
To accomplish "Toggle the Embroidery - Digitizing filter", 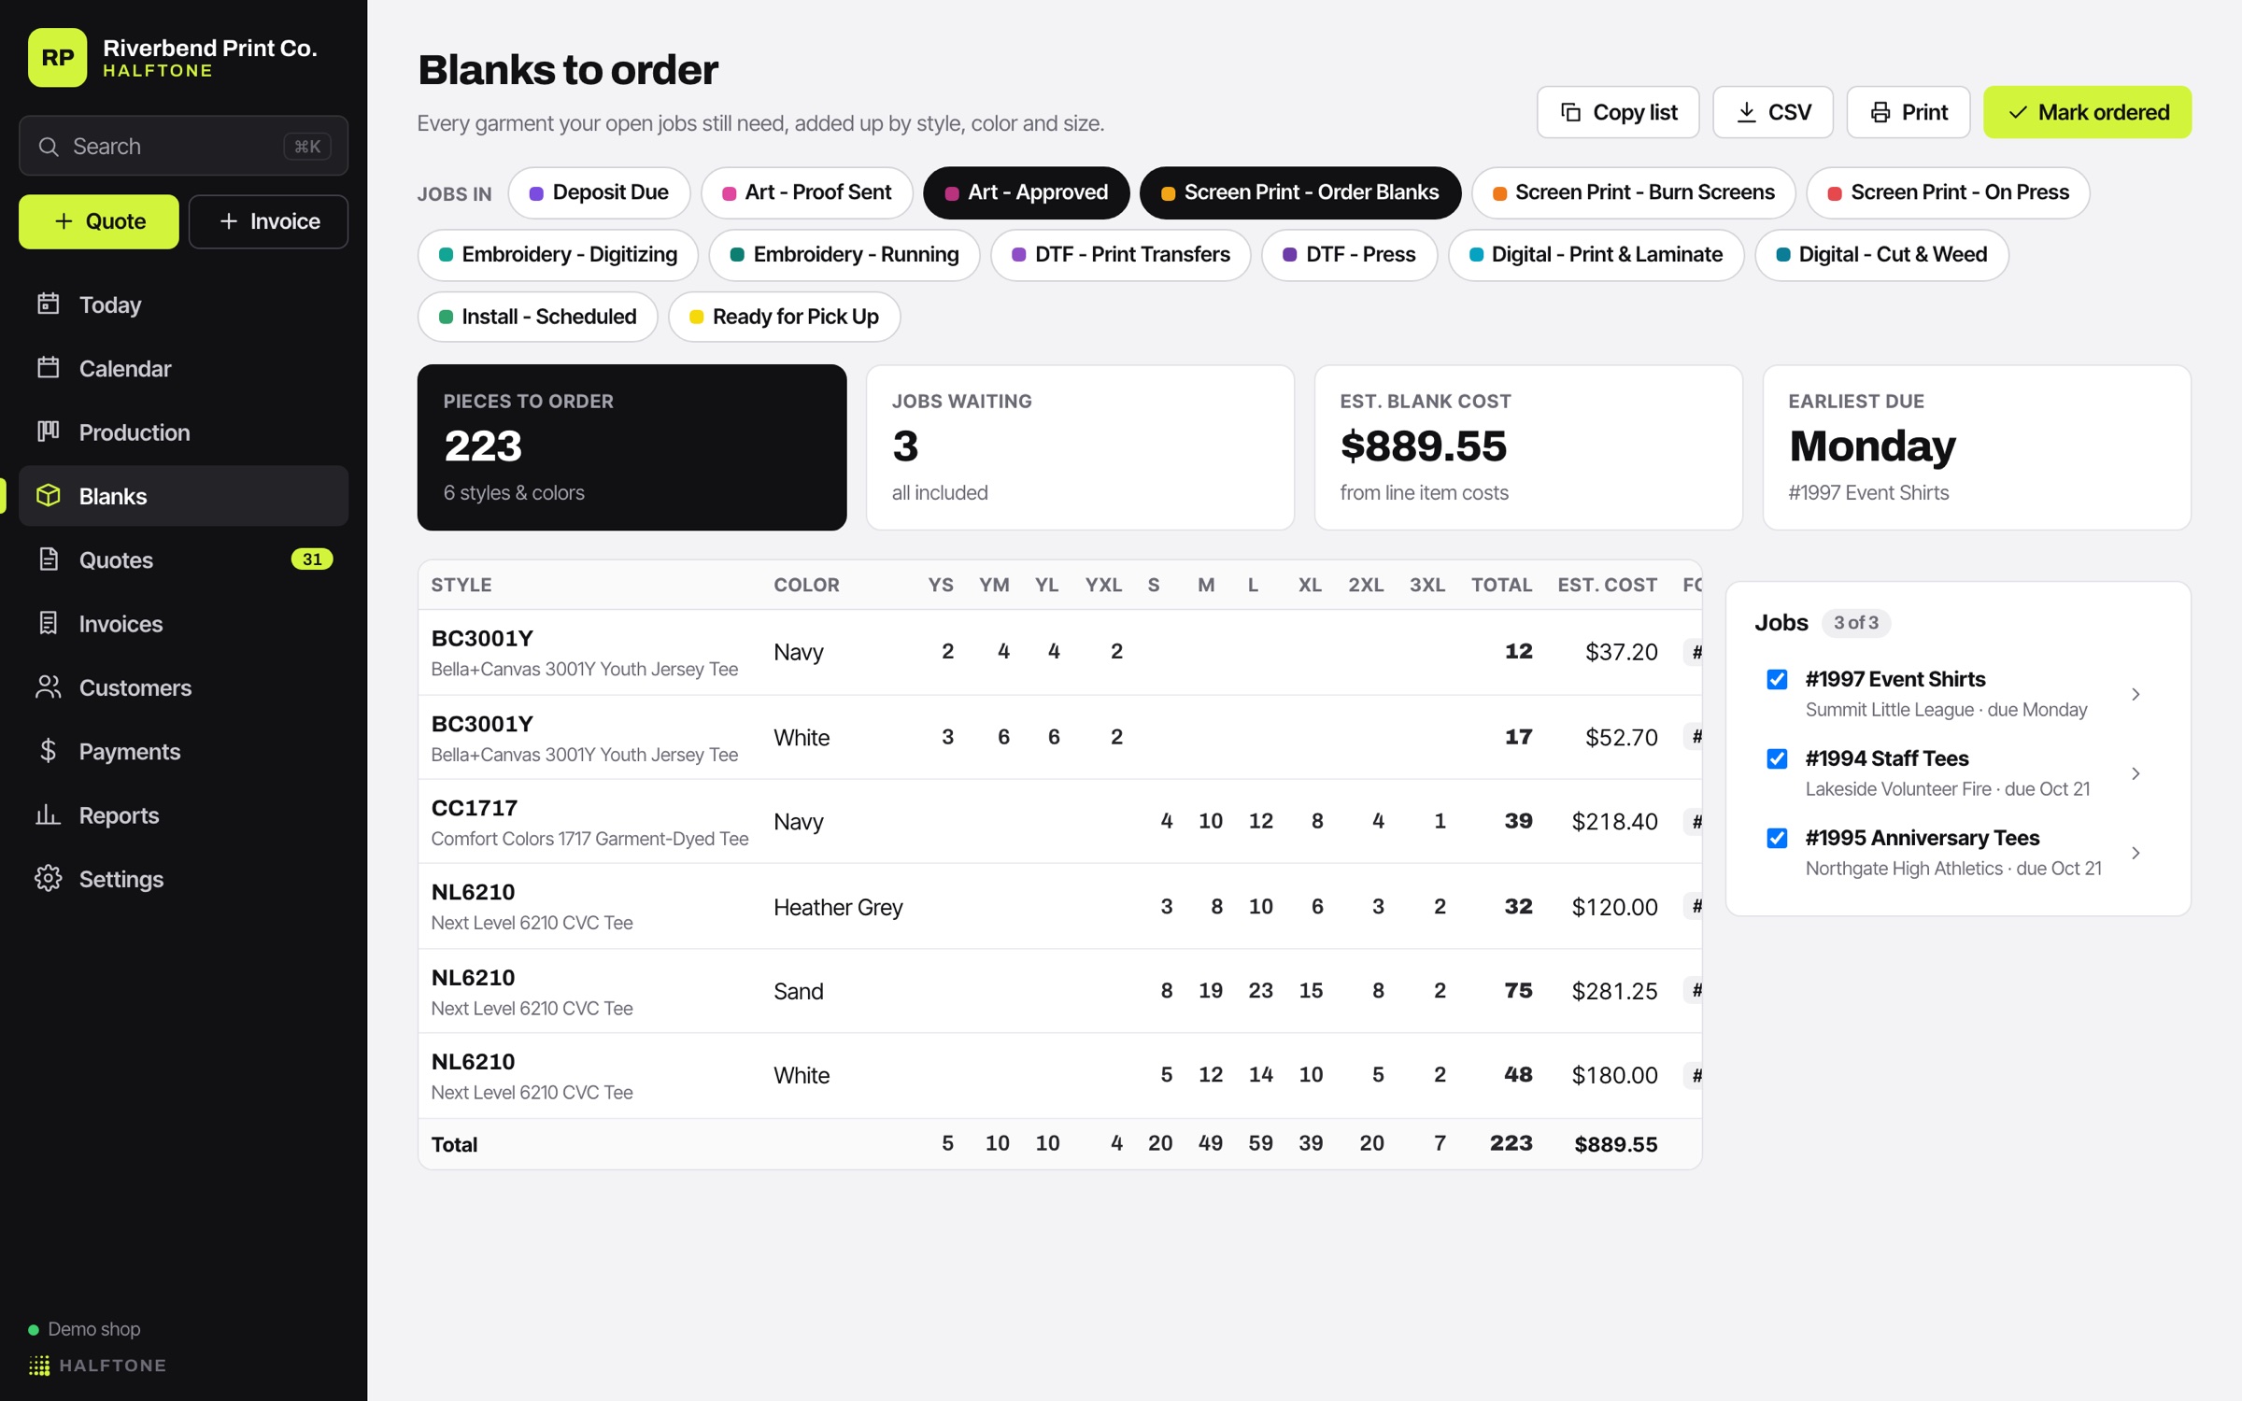I will point(558,255).
